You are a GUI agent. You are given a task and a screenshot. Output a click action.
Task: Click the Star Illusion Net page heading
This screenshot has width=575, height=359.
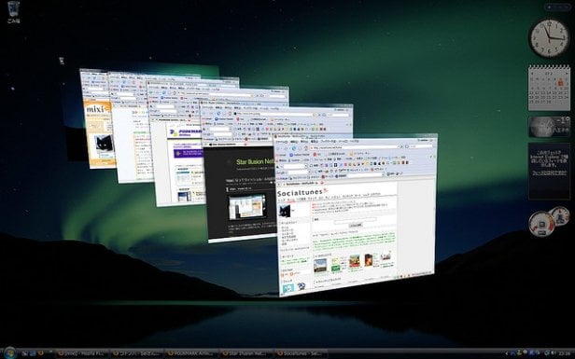[254, 161]
